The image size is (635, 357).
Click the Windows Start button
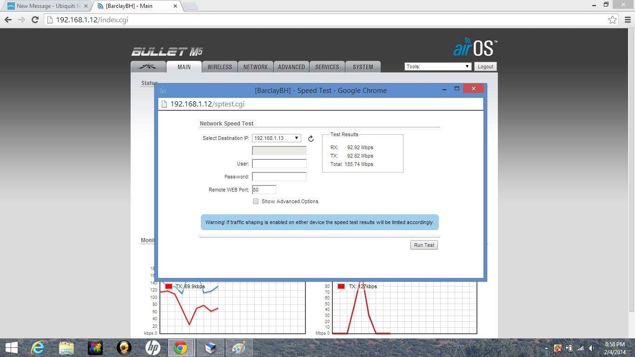point(11,347)
